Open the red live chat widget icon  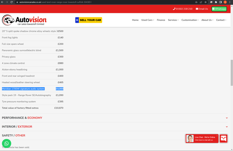[x=223, y=139]
